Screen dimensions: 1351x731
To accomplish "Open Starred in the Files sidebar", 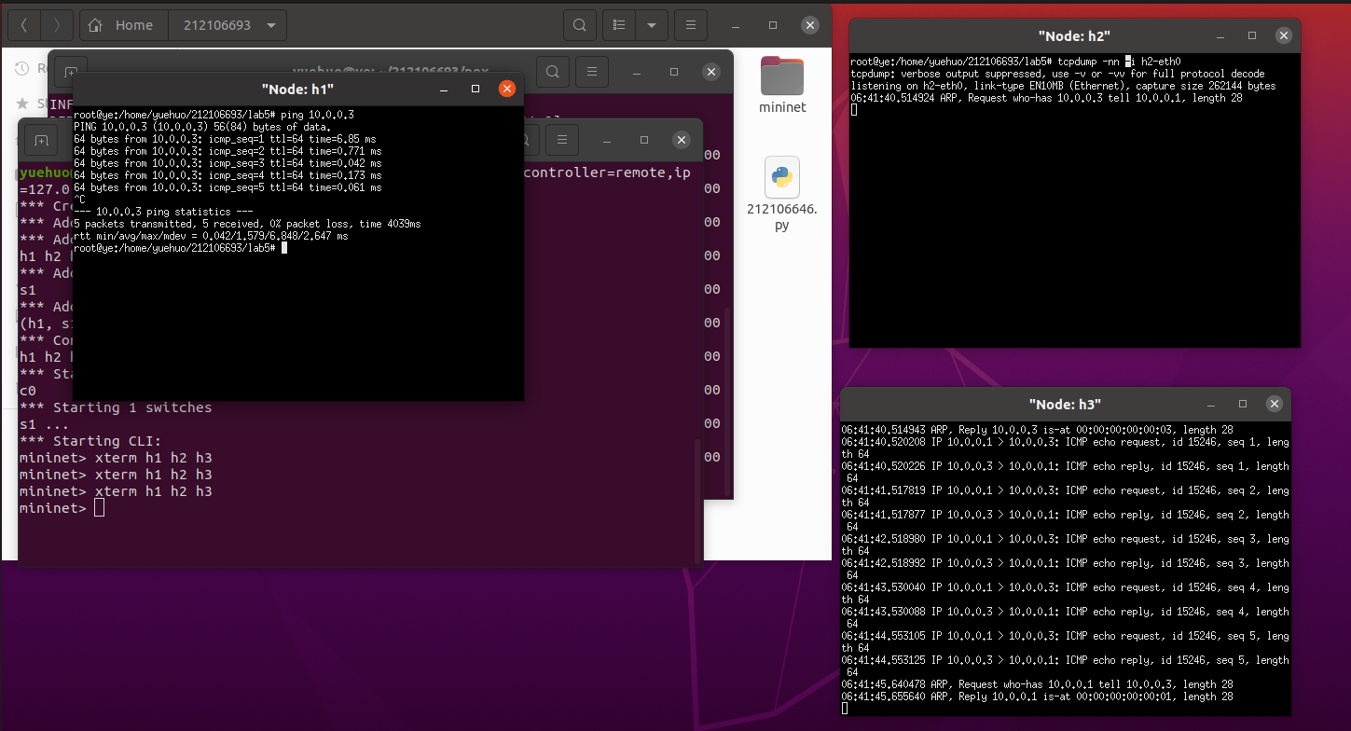I will (31, 102).
